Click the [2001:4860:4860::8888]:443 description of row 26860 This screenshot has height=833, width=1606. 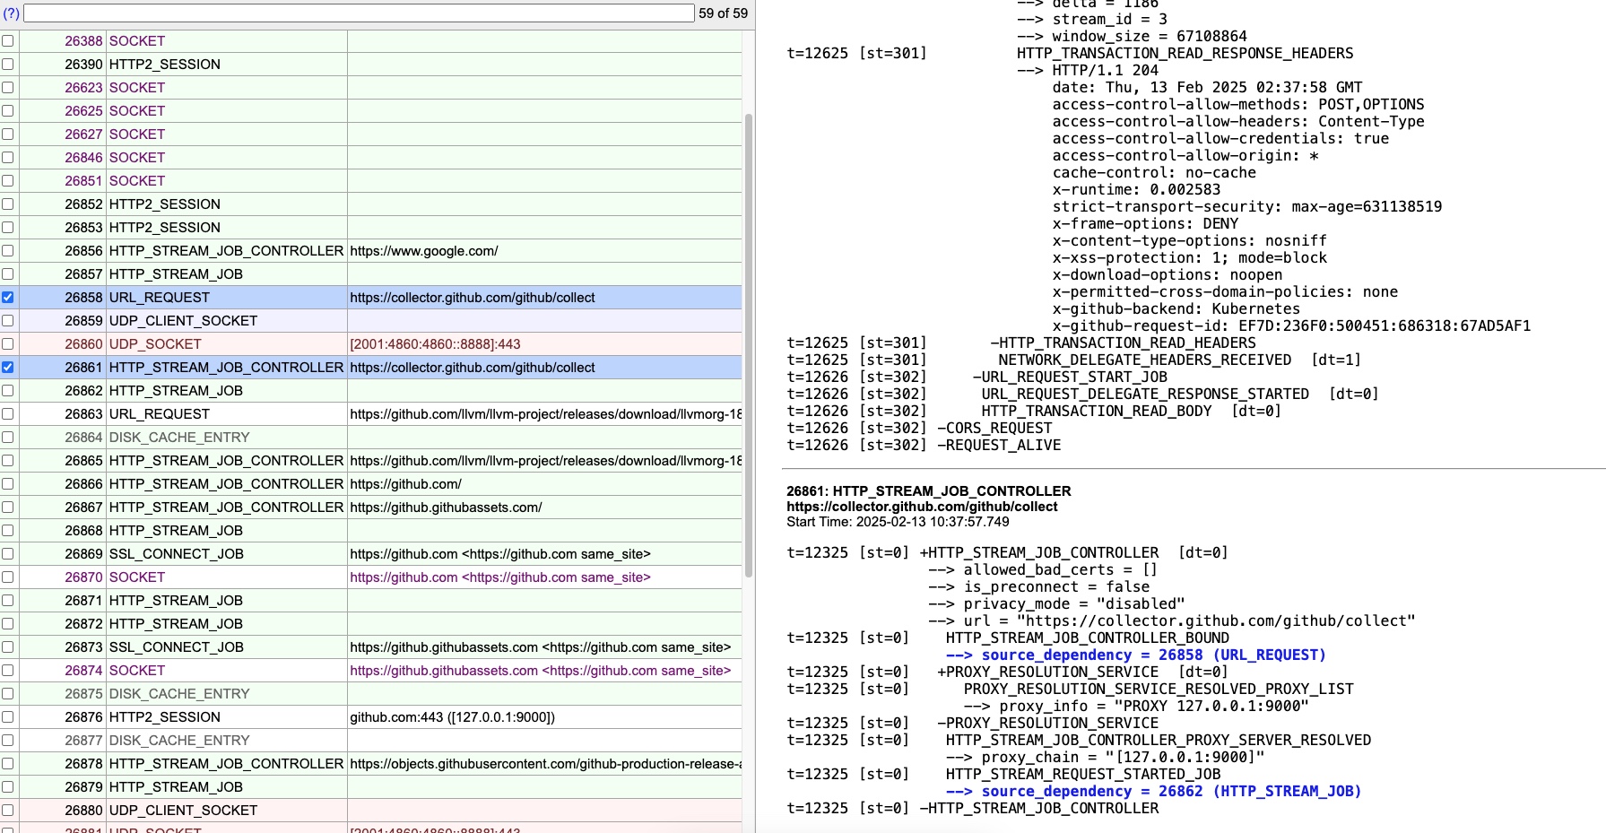[435, 344]
